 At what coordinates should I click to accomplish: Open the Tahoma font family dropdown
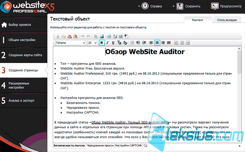click(x=71, y=43)
